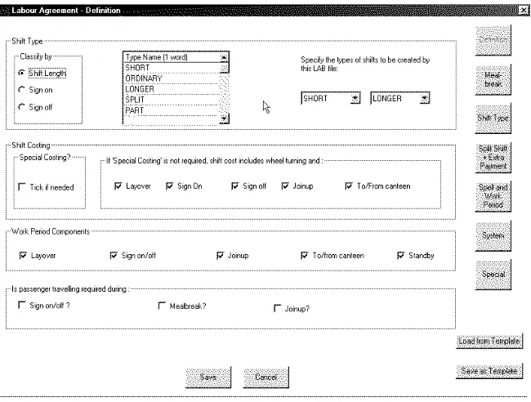Open the SHORT shift type dropdown
The height and width of the screenshot is (402, 531).
coord(355,99)
